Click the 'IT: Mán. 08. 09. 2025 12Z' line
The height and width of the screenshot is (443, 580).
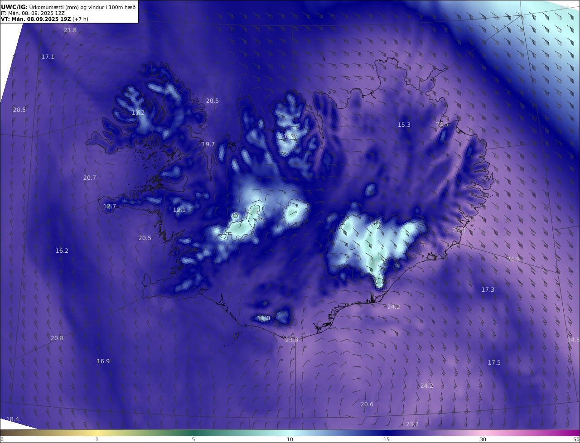[x=33, y=13]
